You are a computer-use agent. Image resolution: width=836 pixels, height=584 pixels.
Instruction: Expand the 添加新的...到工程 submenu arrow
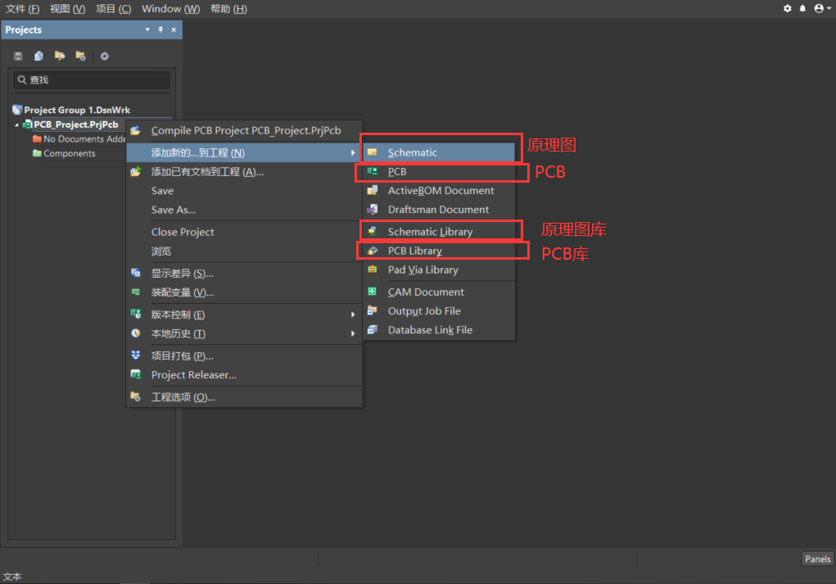click(x=353, y=153)
